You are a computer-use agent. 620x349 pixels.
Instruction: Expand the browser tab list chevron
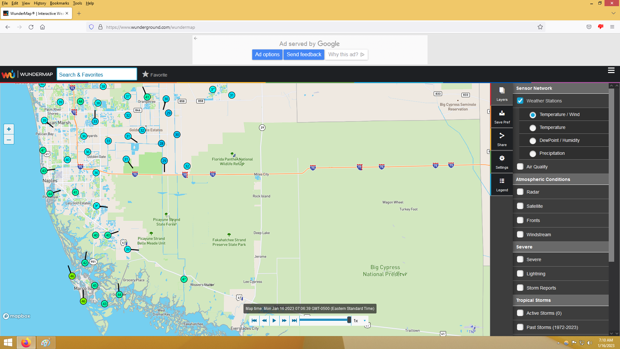(x=613, y=13)
